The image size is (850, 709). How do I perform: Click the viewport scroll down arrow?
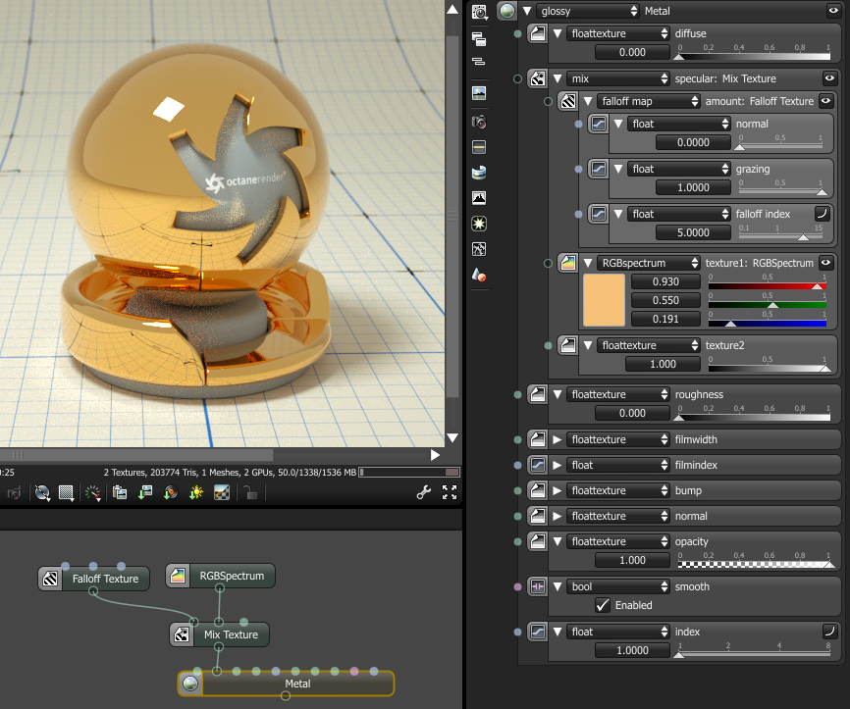[x=452, y=437]
